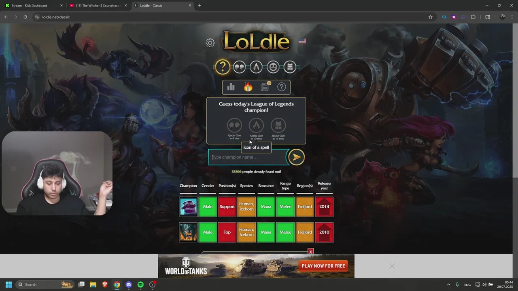
Task: Switch to Splash mode icon
Action: pyautogui.click(x=290, y=67)
